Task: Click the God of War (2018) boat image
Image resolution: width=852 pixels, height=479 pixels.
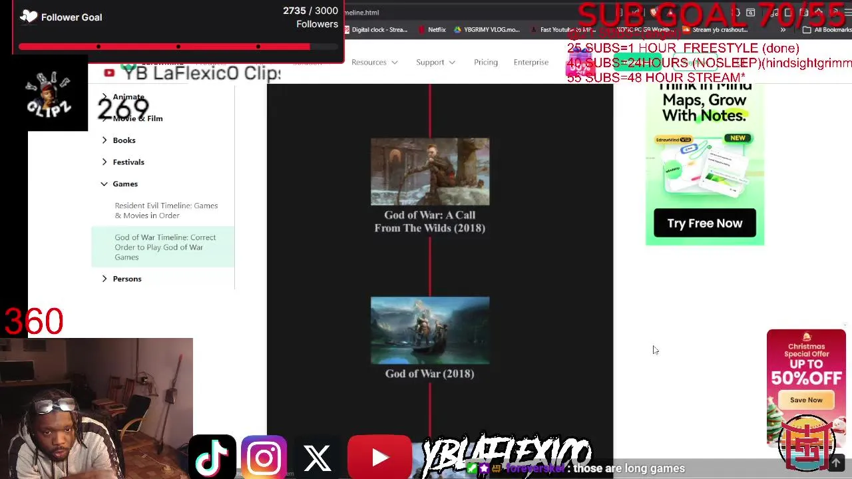Action: (430, 331)
